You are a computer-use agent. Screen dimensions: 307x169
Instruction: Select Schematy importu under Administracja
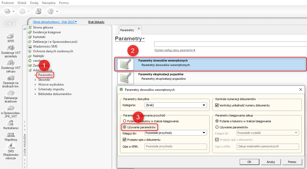point(51,89)
